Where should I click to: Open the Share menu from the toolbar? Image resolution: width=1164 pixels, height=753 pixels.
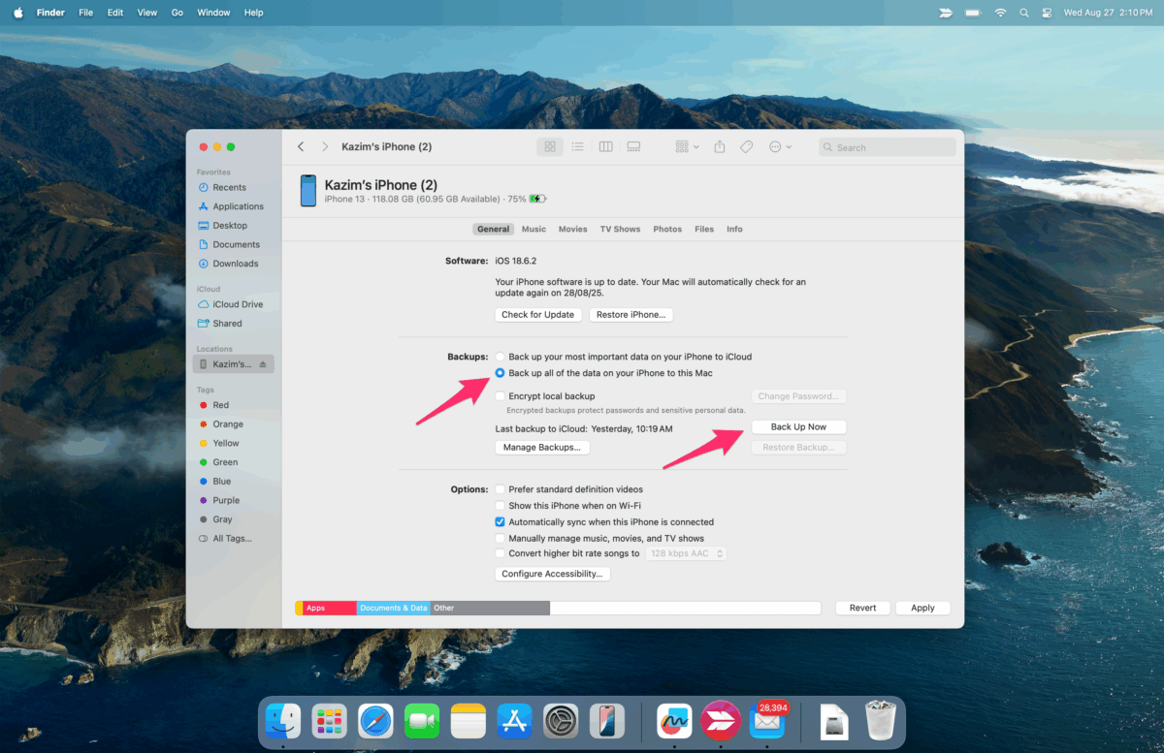click(719, 146)
